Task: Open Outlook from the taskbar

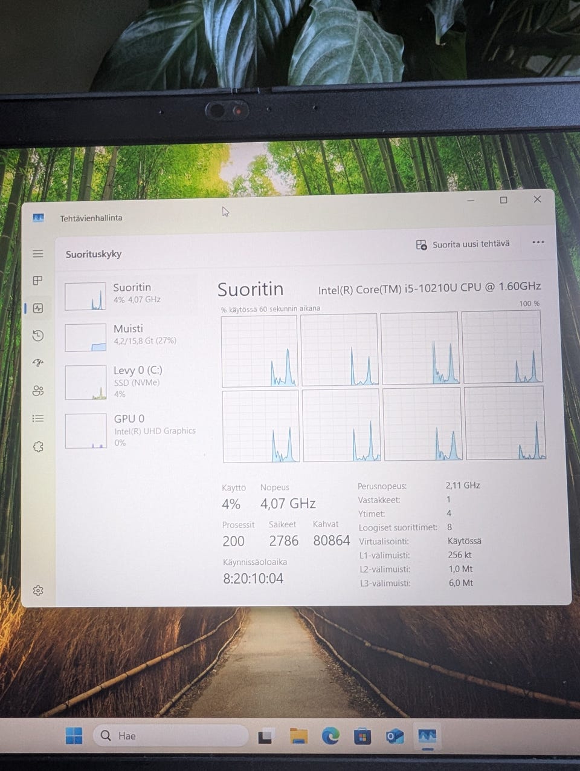Action: click(395, 737)
